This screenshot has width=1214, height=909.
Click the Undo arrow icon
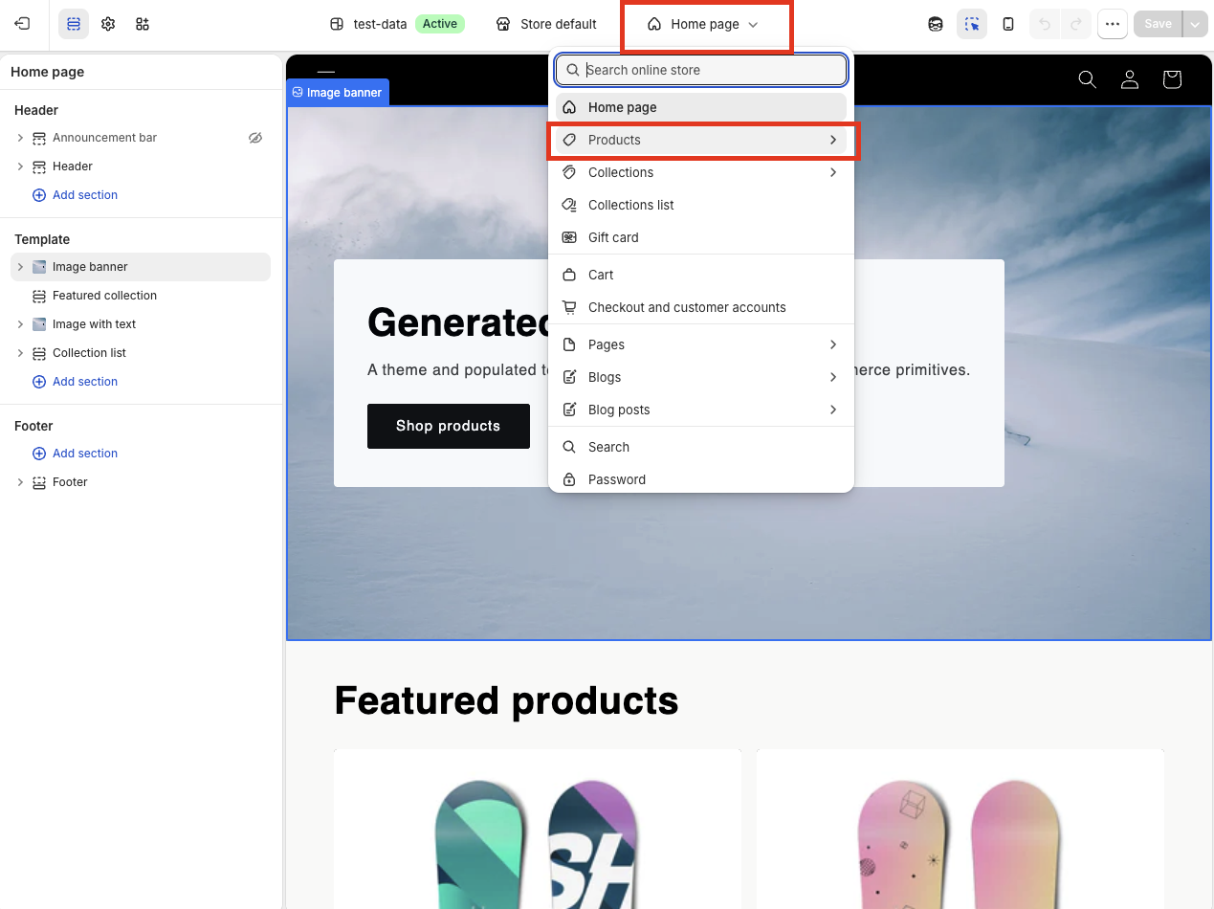click(x=1045, y=24)
